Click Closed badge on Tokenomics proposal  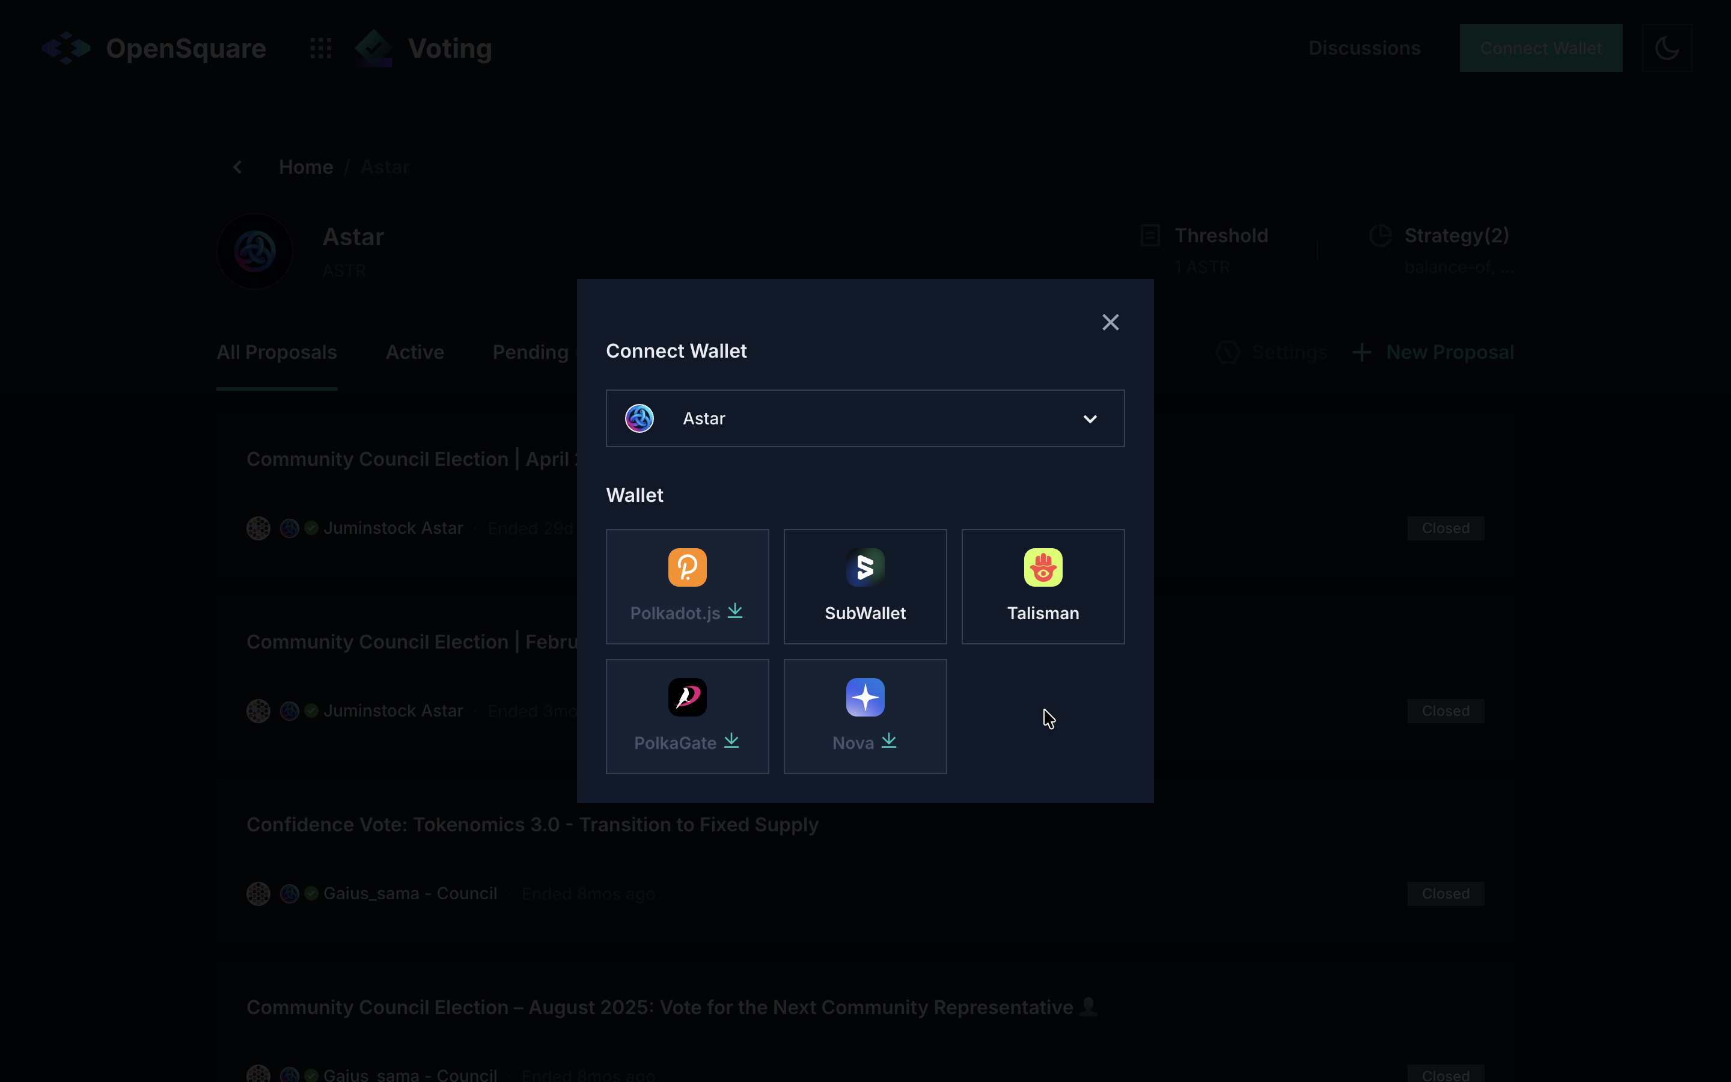point(1446,894)
